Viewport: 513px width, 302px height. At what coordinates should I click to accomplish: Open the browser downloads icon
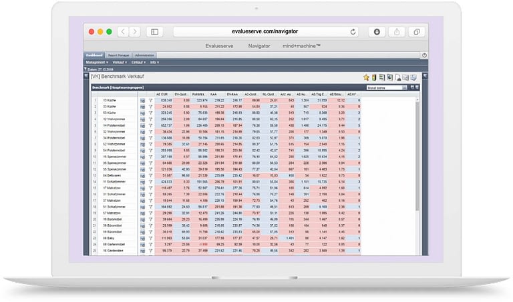tap(377, 32)
